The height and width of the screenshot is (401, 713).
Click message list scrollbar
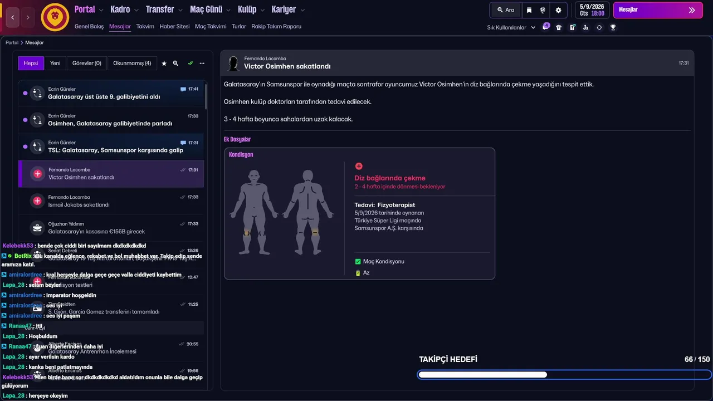tap(207, 96)
